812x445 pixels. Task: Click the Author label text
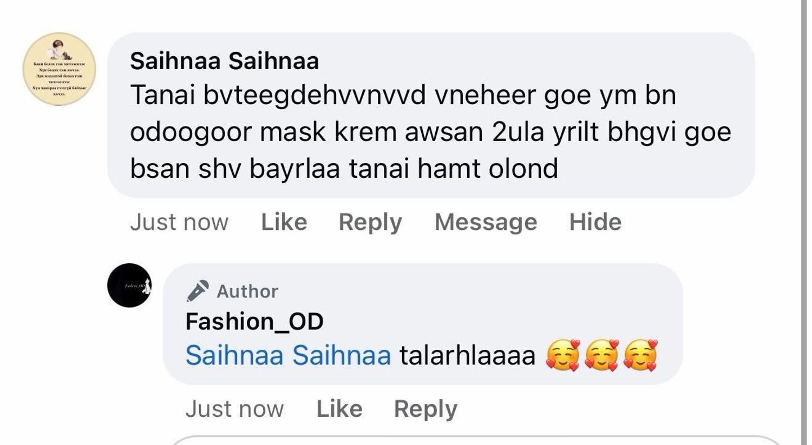pos(247,291)
